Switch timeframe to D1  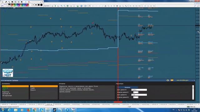pyautogui.click(x=148, y=6)
